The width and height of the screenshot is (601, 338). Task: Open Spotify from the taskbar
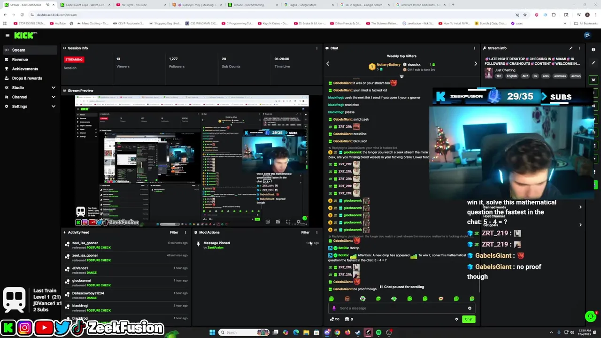coord(378,332)
